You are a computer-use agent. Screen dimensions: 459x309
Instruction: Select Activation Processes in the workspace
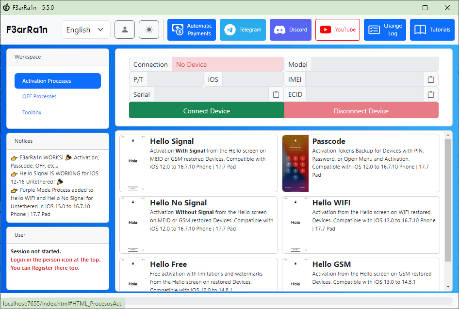coord(57,80)
